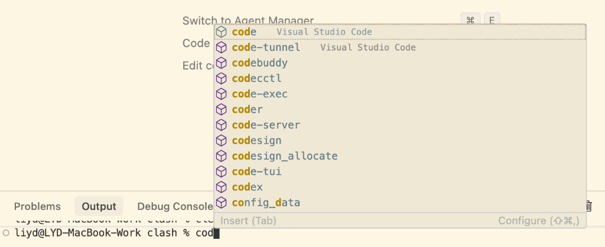The height and width of the screenshot is (247, 605).
Task: Open the Output panel tab
Action: point(99,206)
